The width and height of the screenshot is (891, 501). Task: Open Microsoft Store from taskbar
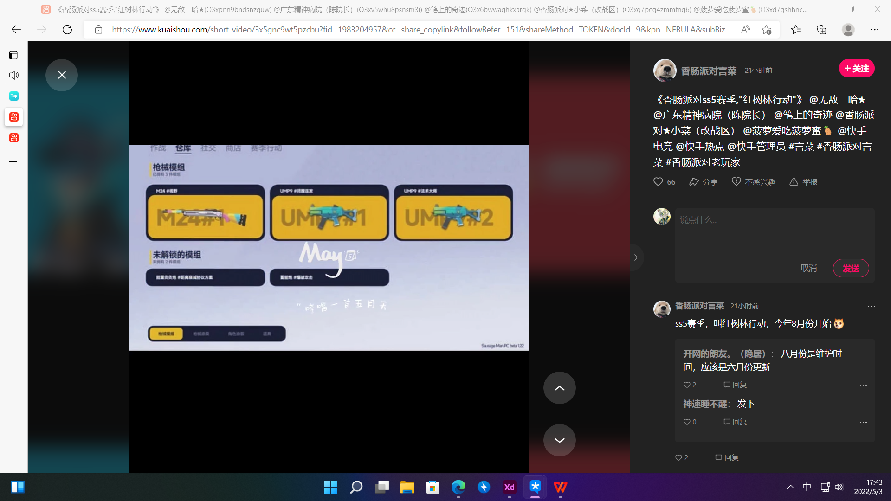pos(433,487)
